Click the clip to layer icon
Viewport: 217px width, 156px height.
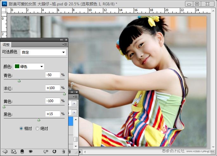pos(22,152)
